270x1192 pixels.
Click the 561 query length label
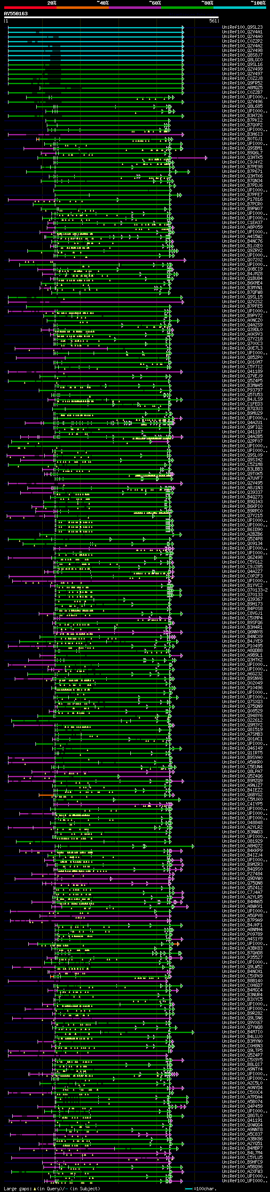[x=213, y=21]
